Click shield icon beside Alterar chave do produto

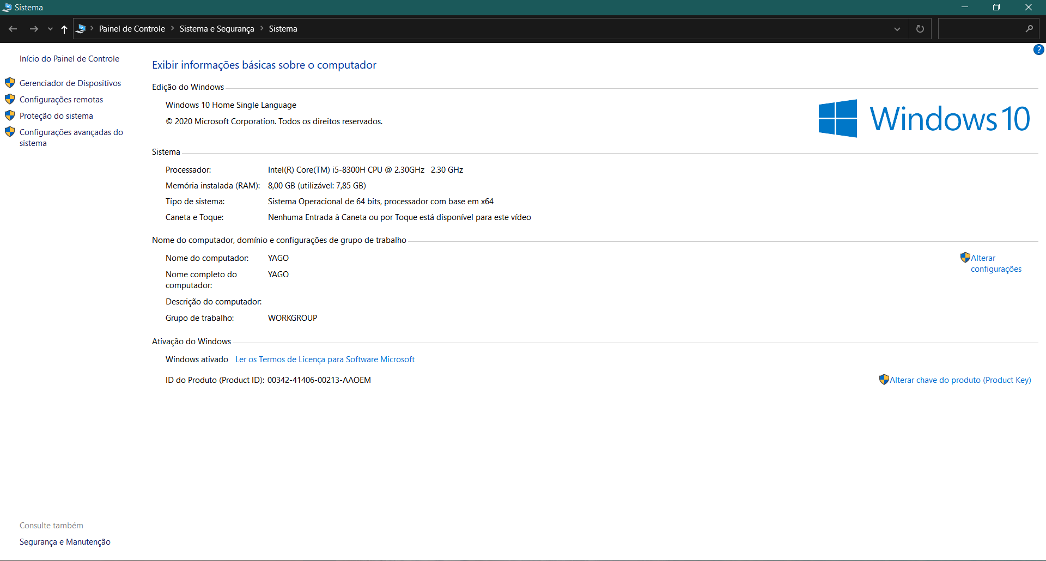884,380
